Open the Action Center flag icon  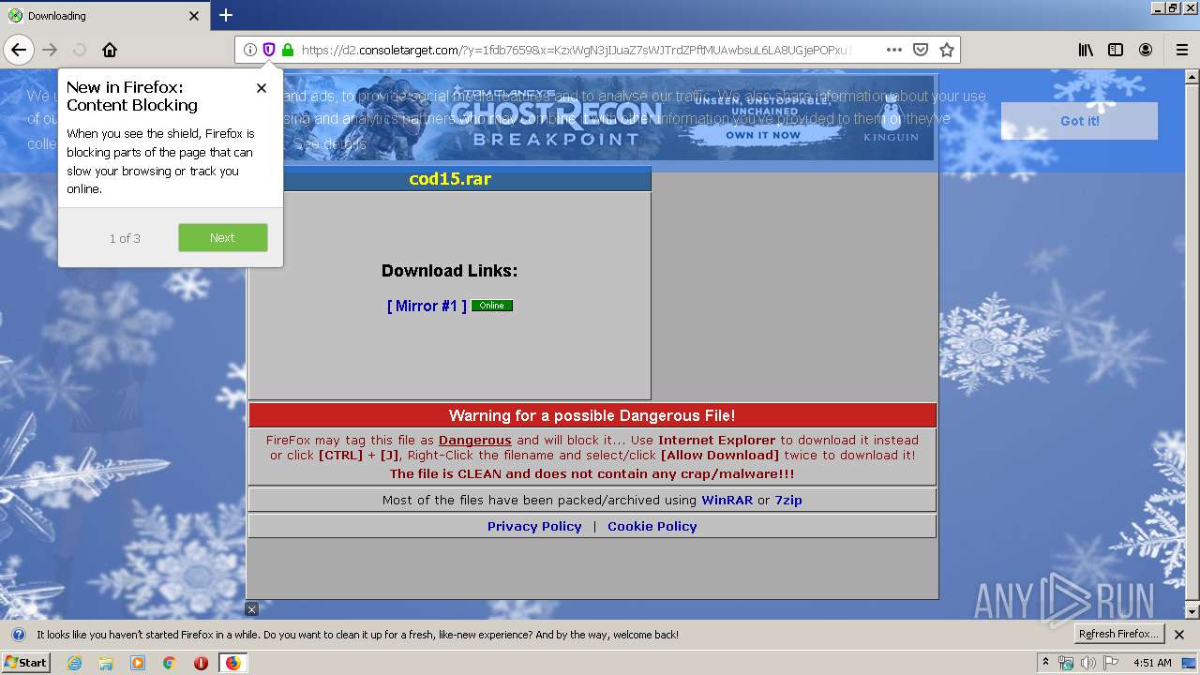1111,663
